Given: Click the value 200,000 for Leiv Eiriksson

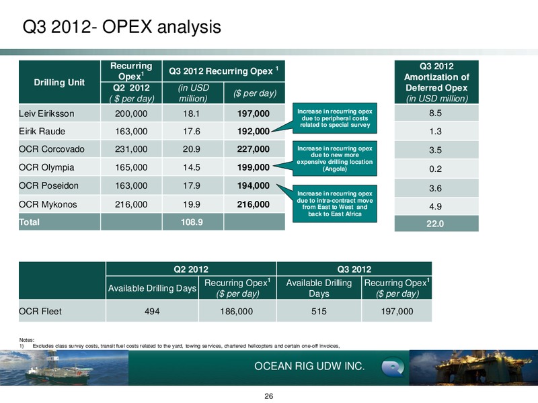Looking at the screenshot, I should click(x=131, y=114).
